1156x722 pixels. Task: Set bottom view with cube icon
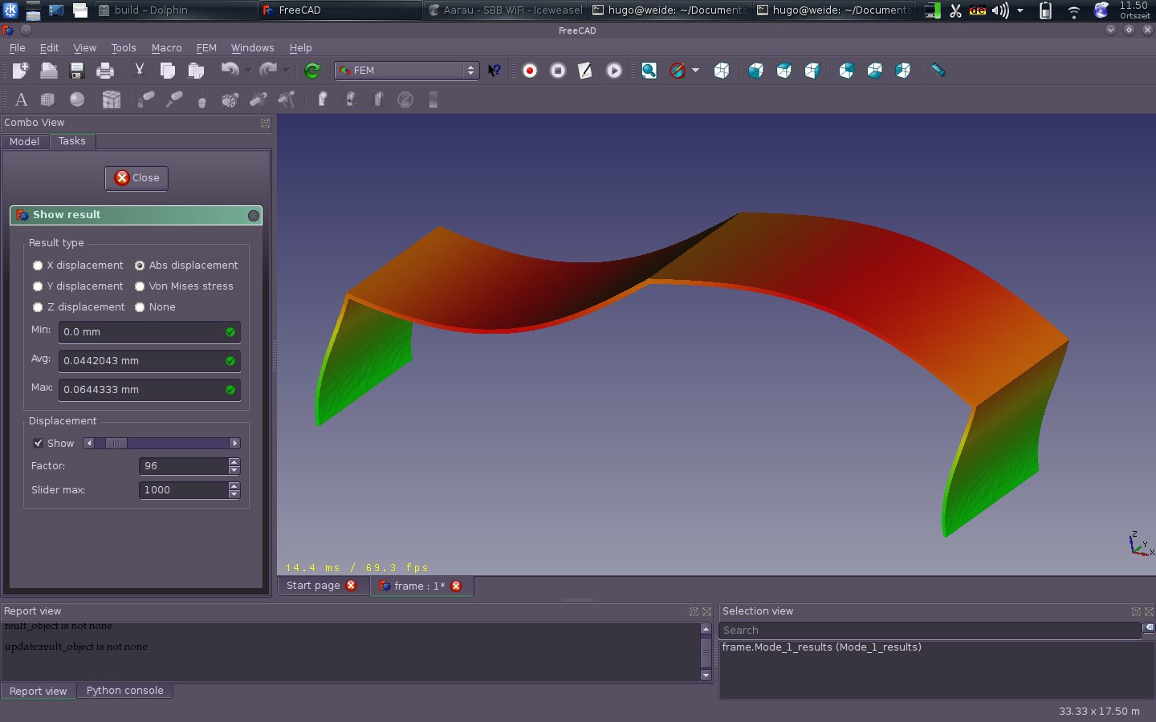coord(875,71)
